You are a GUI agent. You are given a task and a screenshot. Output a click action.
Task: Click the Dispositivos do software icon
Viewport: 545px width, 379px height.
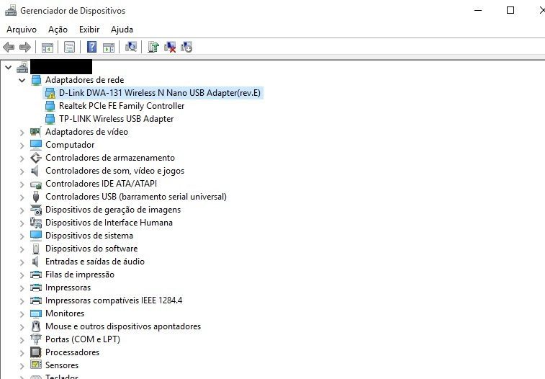[x=36, y=249]
